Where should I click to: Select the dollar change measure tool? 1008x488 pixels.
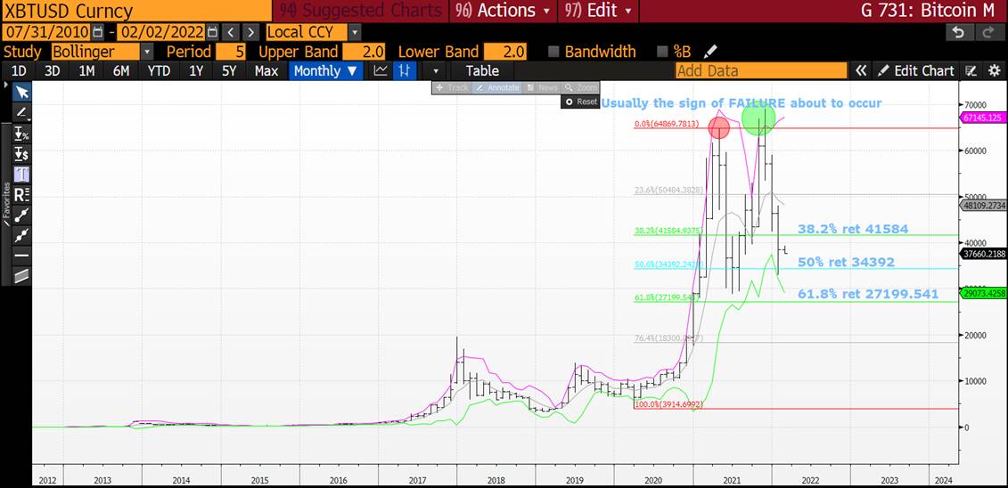[22, 153]
